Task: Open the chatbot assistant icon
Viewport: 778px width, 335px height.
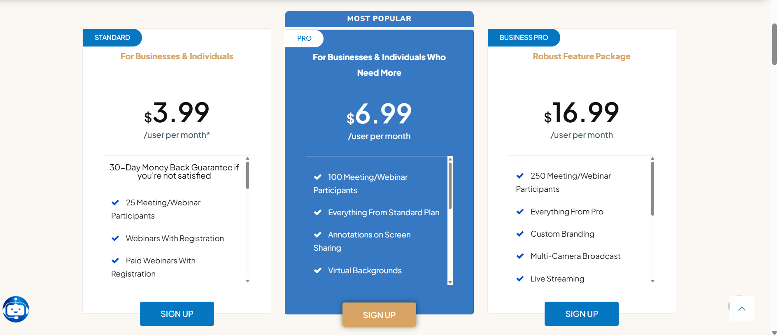Action: 16,309
